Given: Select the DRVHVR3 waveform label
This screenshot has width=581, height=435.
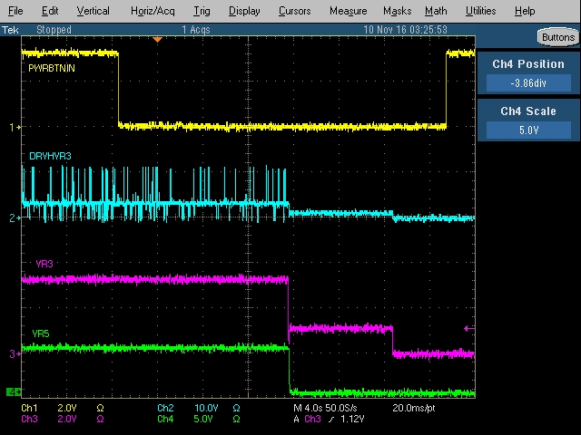Looking at the screenshot, I should 50,157.
